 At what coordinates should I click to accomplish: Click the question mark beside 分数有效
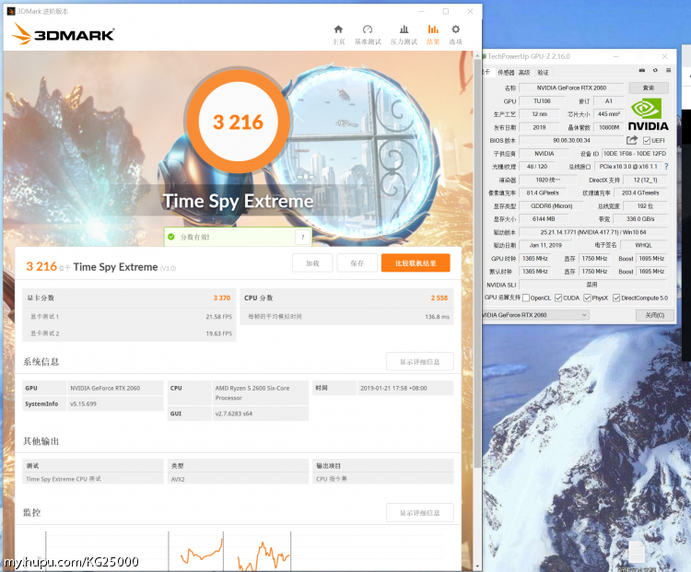(302, 237)
